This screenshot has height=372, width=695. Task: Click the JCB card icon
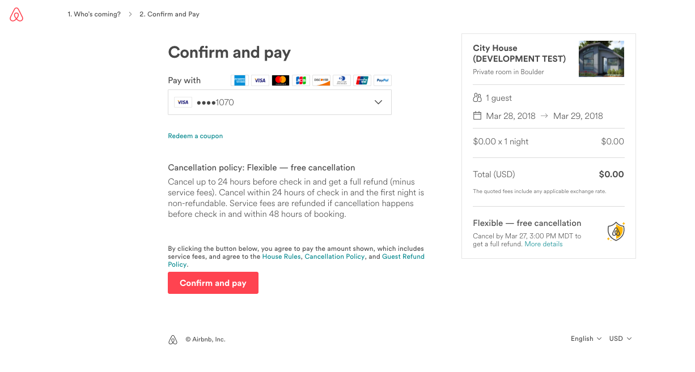[x=301, y=80]
